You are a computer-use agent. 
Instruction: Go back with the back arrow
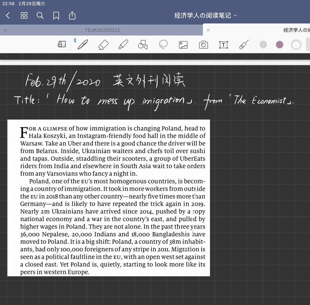(x=8, y=16)
